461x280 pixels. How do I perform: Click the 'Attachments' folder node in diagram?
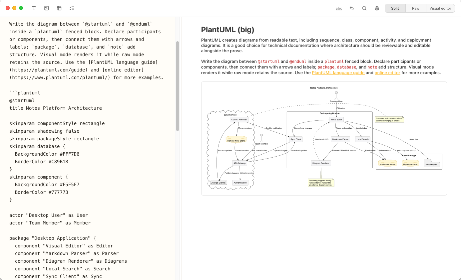click(431, 163)
